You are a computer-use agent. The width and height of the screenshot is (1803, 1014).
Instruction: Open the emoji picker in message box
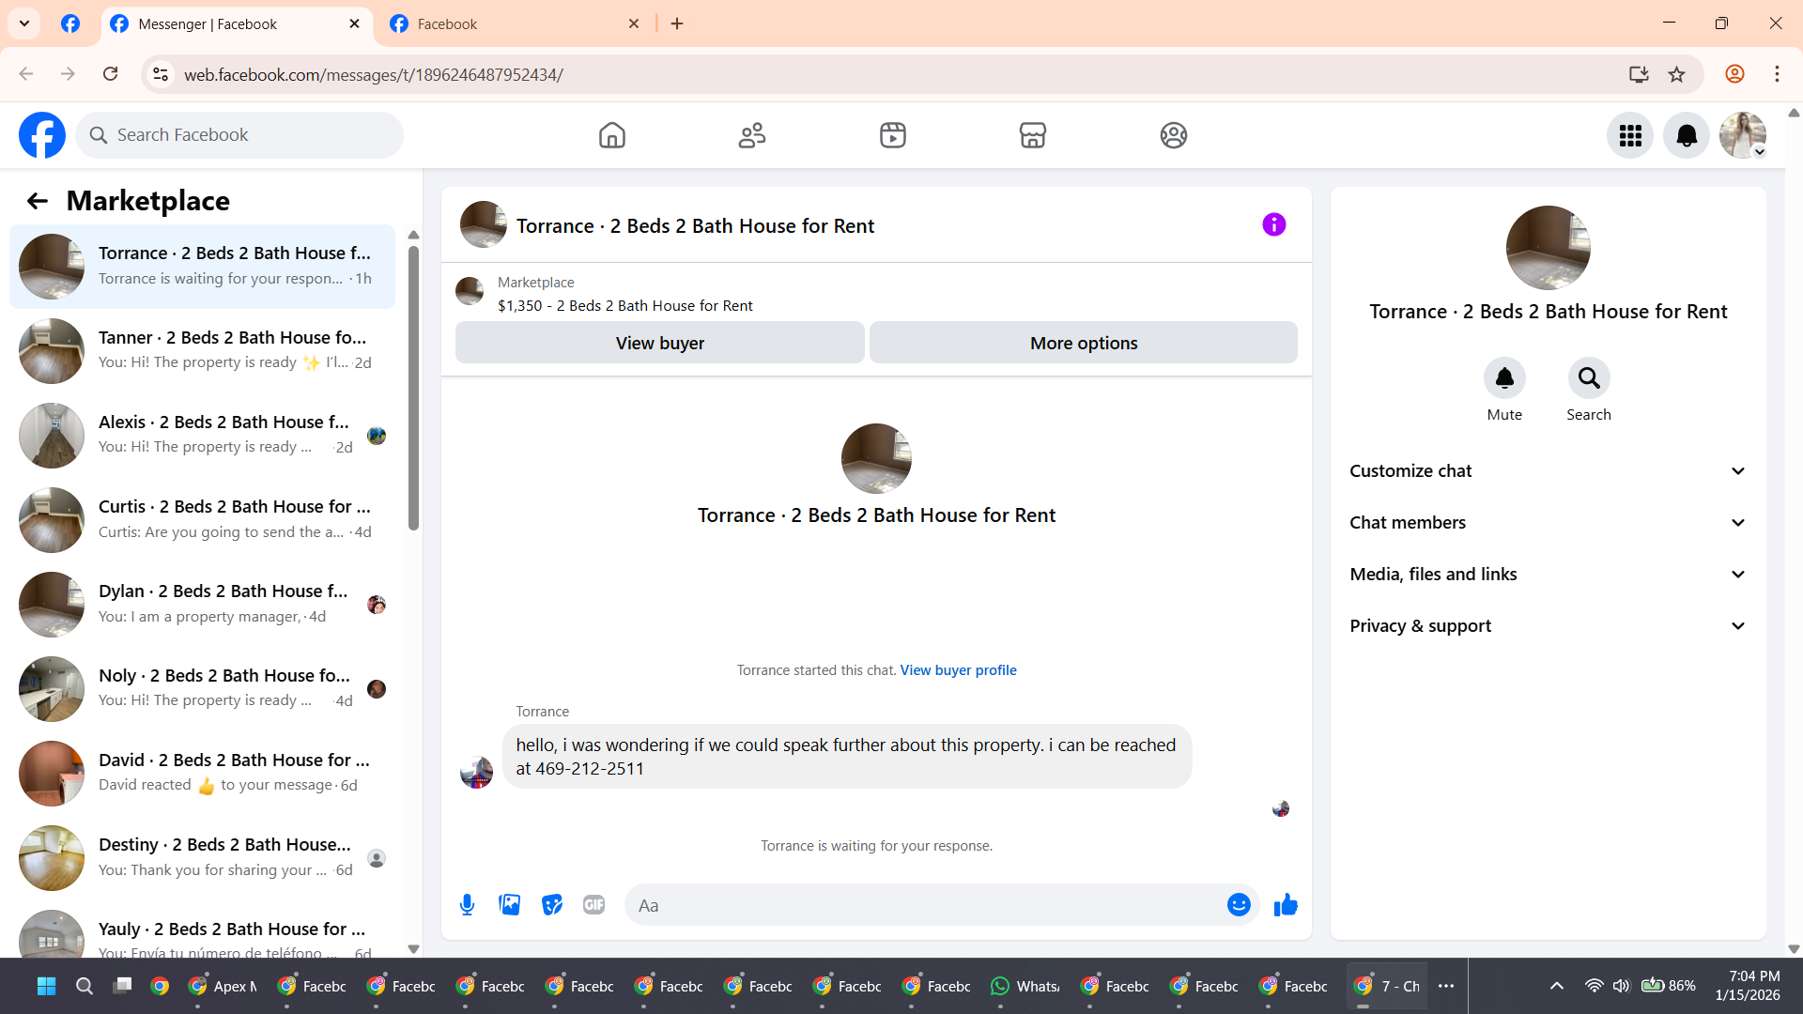[x=1239, y=905]
